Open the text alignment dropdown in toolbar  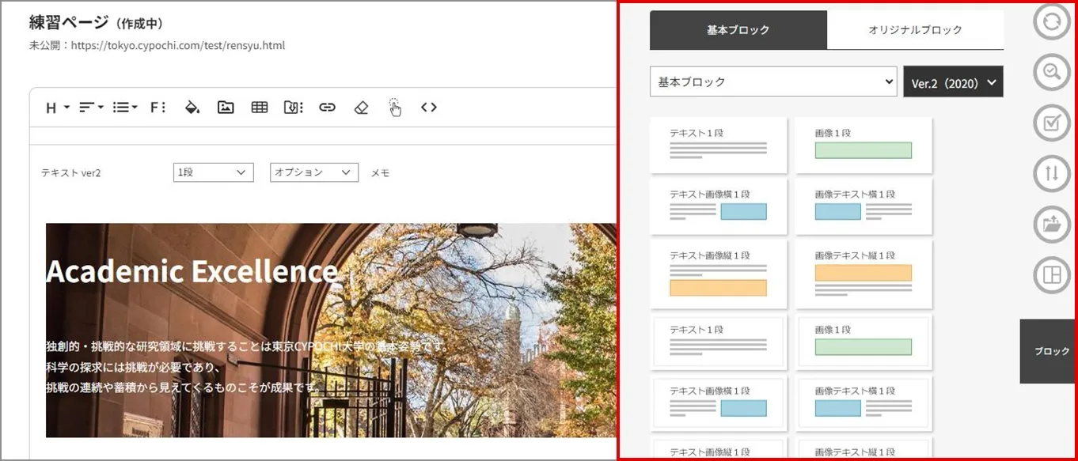coord(91,108)
